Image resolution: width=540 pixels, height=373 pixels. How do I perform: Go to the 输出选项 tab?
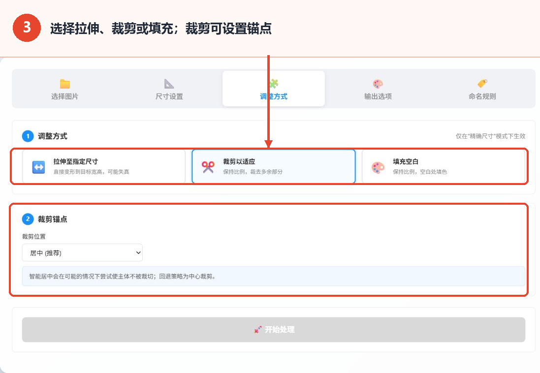[x=378, y=89]
